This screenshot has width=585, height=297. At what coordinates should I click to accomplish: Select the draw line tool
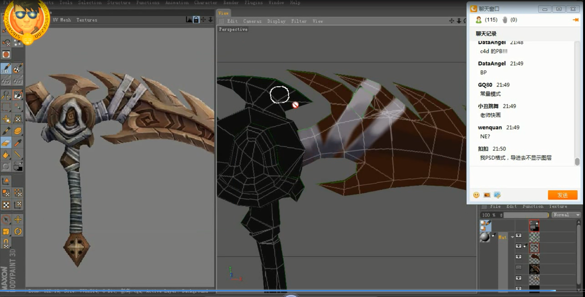pyautogui.click(x=18, y=154)
